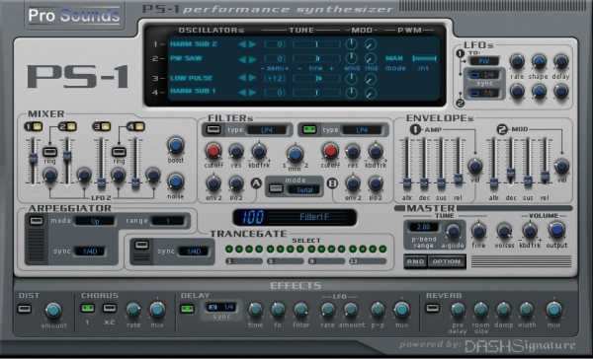Click the distortion amount knob

pos(53,311)
